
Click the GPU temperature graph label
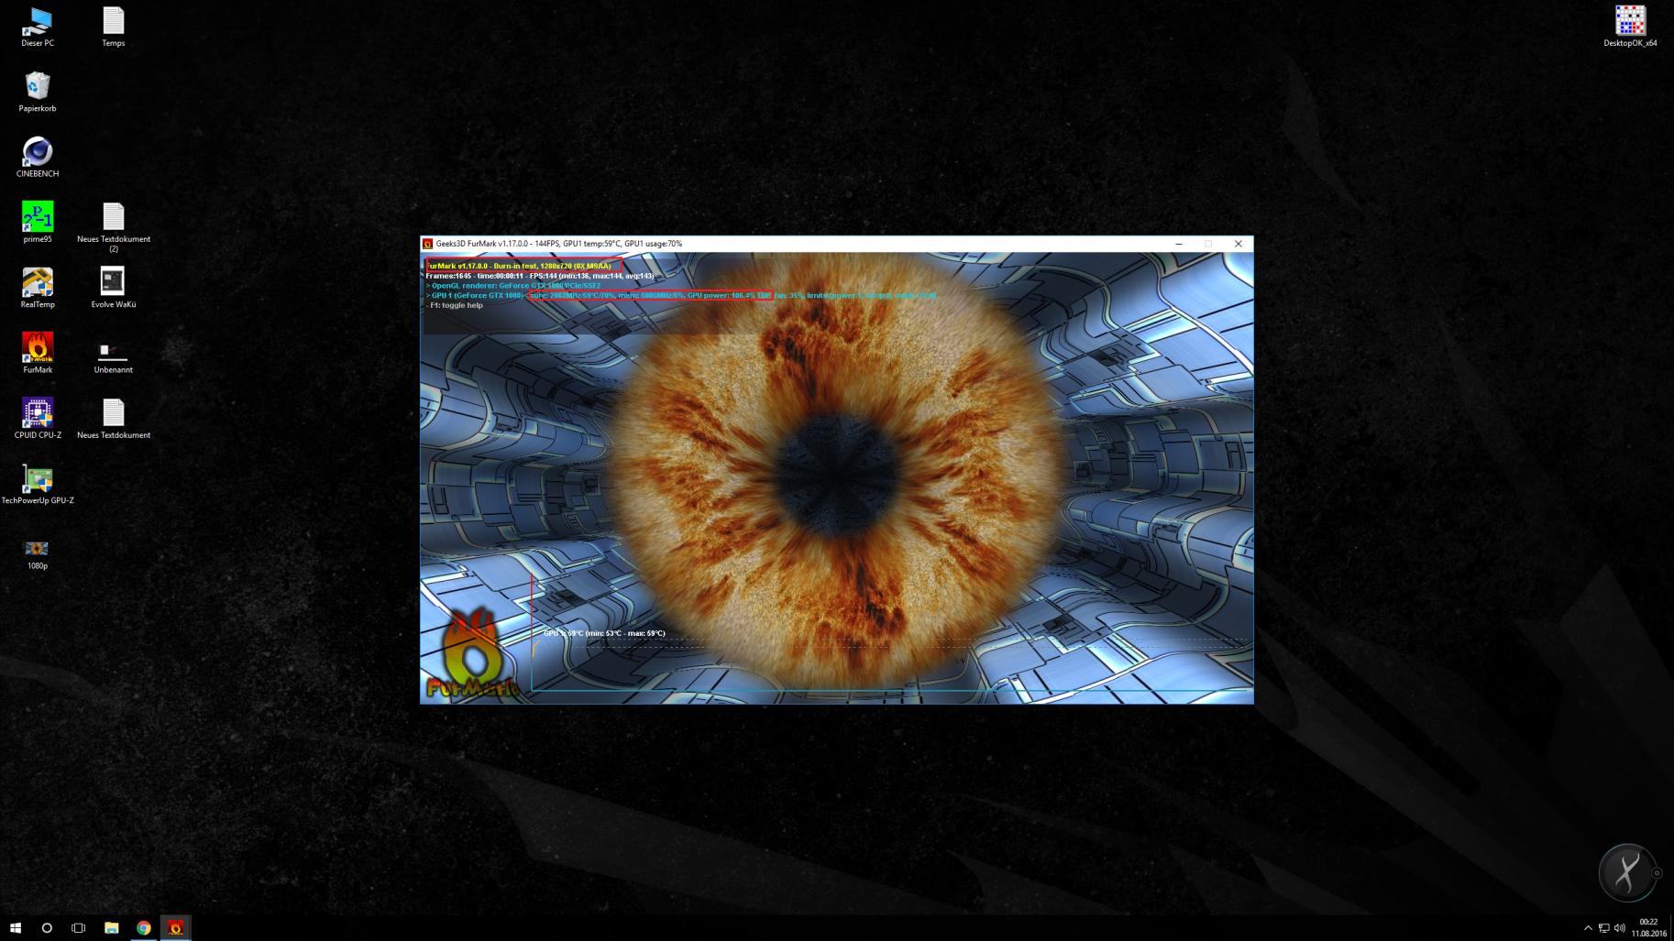click(604, 633)
